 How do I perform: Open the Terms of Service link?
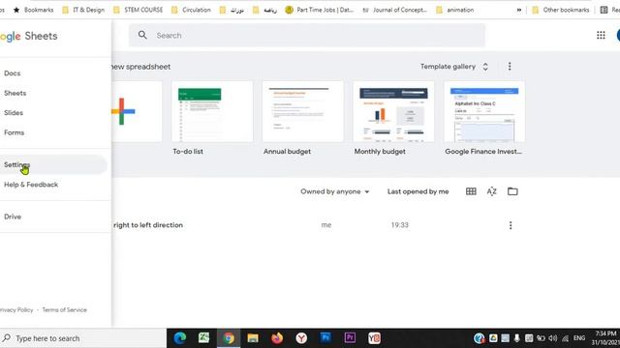pos(65,309)
